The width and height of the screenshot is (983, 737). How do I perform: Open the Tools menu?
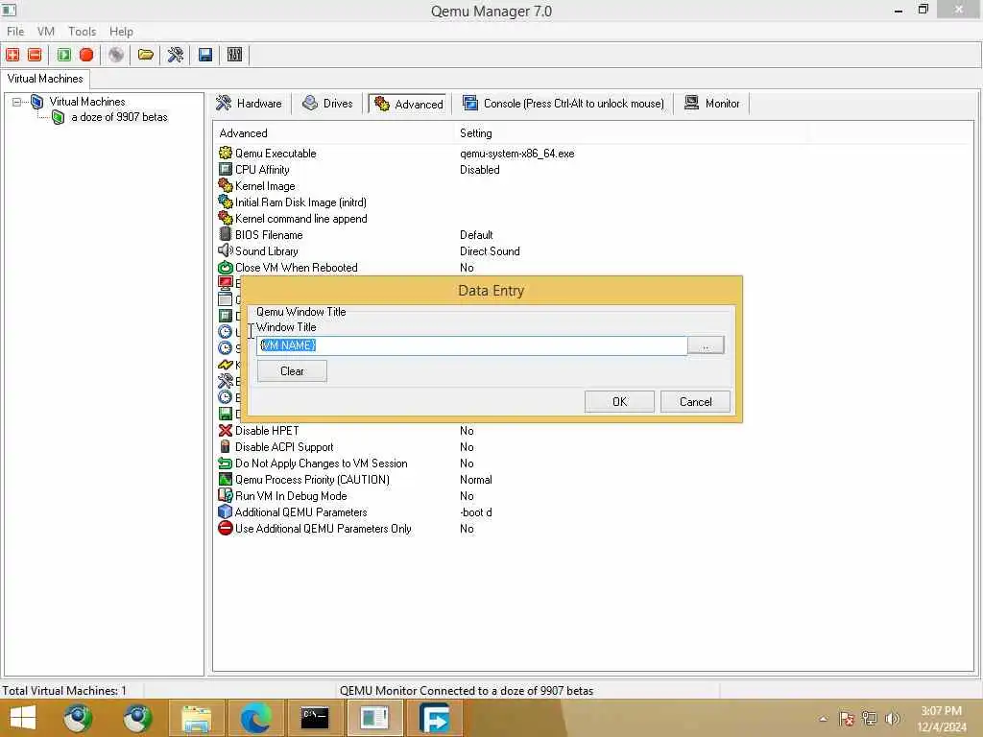83,32
